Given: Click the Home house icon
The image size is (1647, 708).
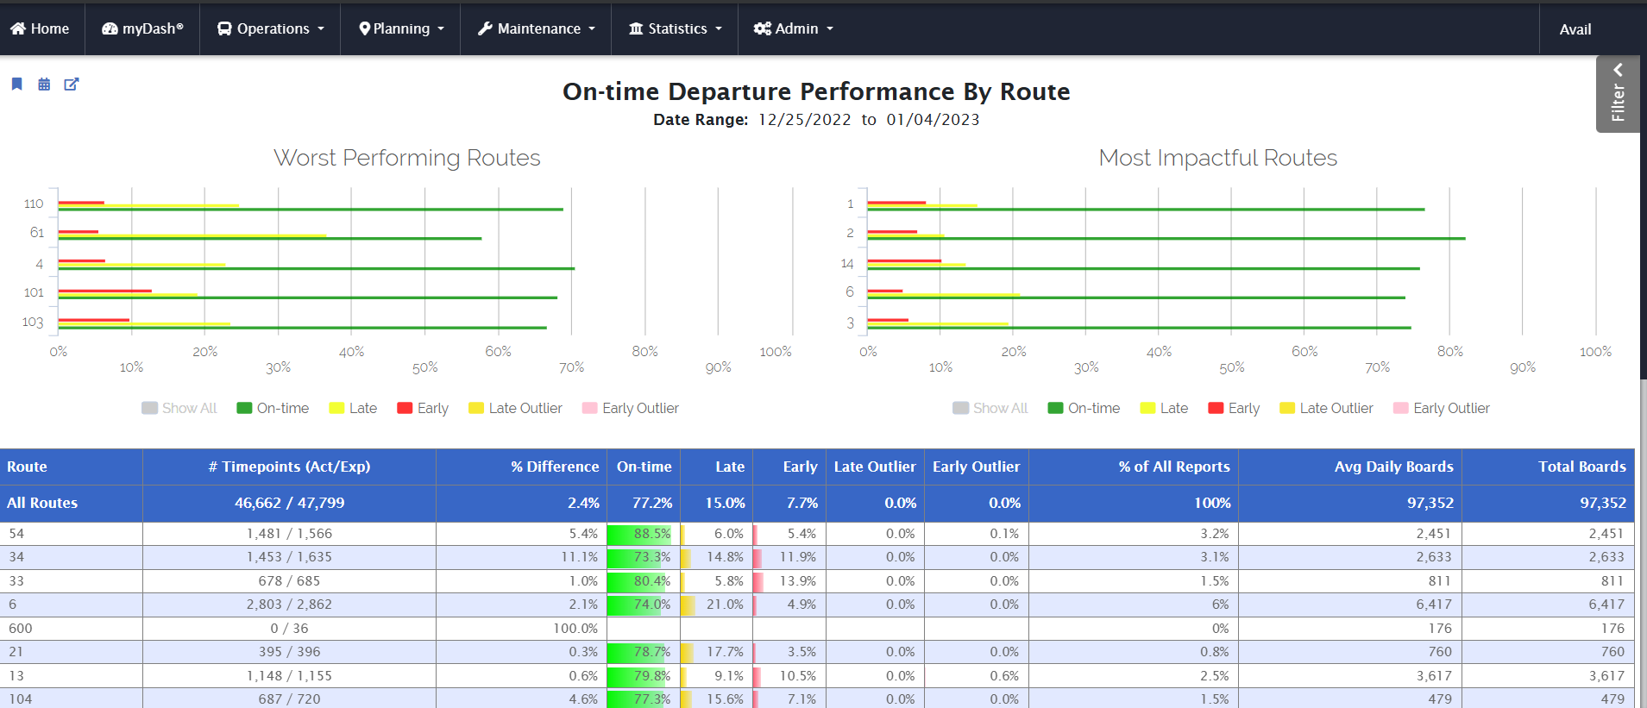Looking at the screenshot, I should [18, 28].
